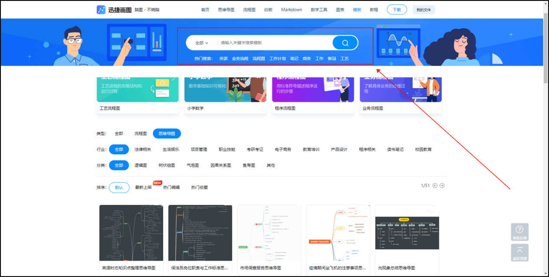
Task: Switch to the 流程图 menu item
Action: [x=249, y=9]
